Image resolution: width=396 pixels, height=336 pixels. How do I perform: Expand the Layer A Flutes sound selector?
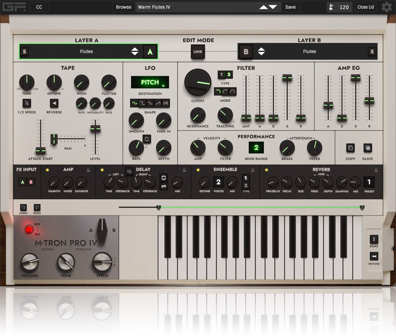click(135, 52)
